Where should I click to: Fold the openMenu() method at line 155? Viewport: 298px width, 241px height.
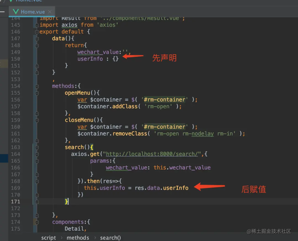click(x=37, y=93)
